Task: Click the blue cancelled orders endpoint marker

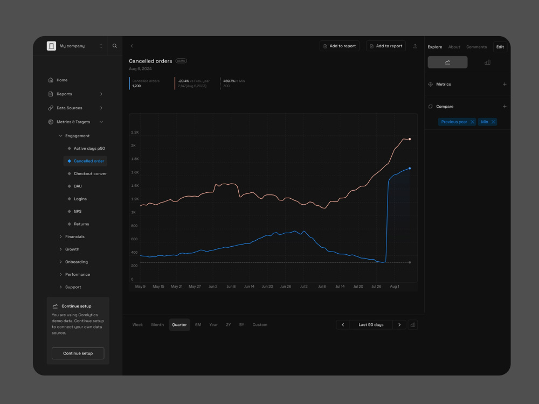Action: 410,168
